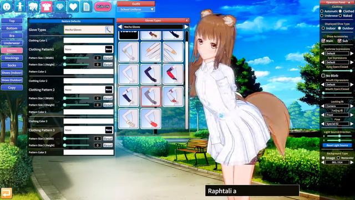Open the School Uniform outfit dropdown
This screenshot has height=200, width=355.
136,9
